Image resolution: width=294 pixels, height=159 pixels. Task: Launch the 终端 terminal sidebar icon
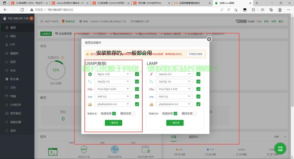click(x=7, y=96)
